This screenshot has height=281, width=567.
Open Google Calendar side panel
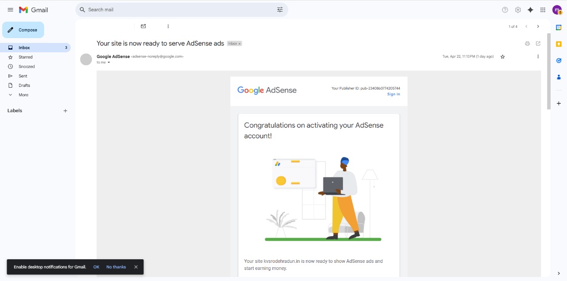click(559, 27)
